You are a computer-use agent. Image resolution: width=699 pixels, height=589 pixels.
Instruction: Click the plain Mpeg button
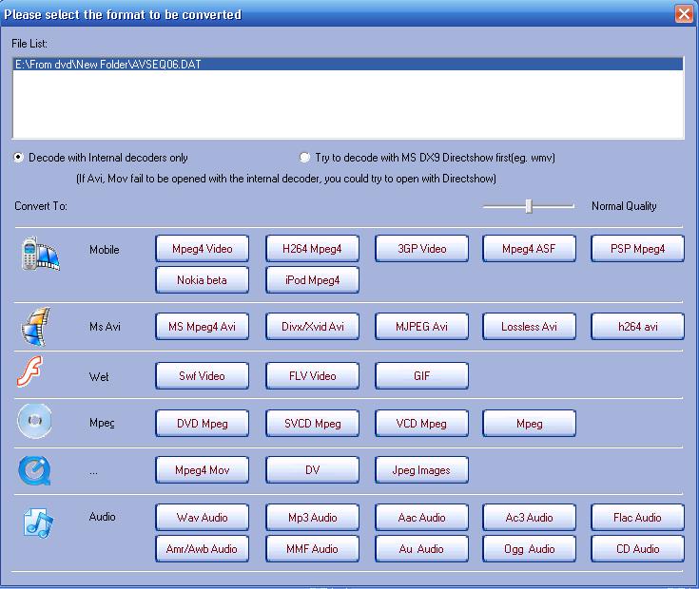(x=529, y=424)
